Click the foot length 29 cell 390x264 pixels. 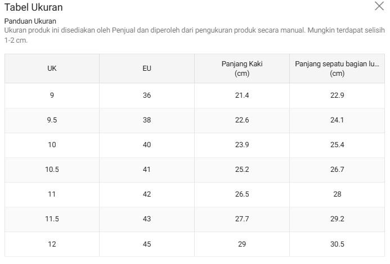[x=242, y=244]
